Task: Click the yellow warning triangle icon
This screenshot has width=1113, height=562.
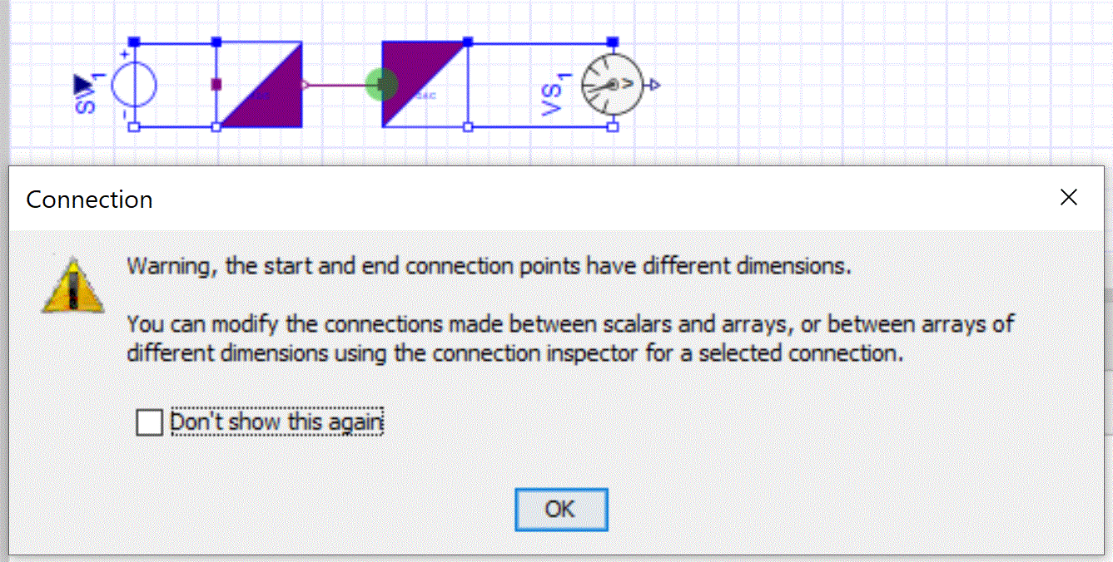Action: pyautogui.click(x=73, y=283)
